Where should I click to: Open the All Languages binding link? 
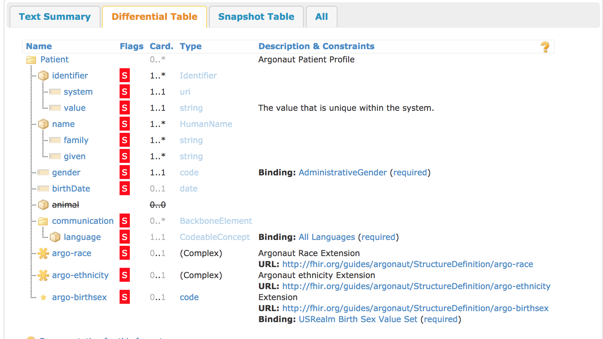coord(327,237)
